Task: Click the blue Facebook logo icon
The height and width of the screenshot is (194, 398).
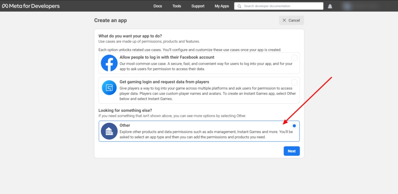Action: (x=109, y=63)
